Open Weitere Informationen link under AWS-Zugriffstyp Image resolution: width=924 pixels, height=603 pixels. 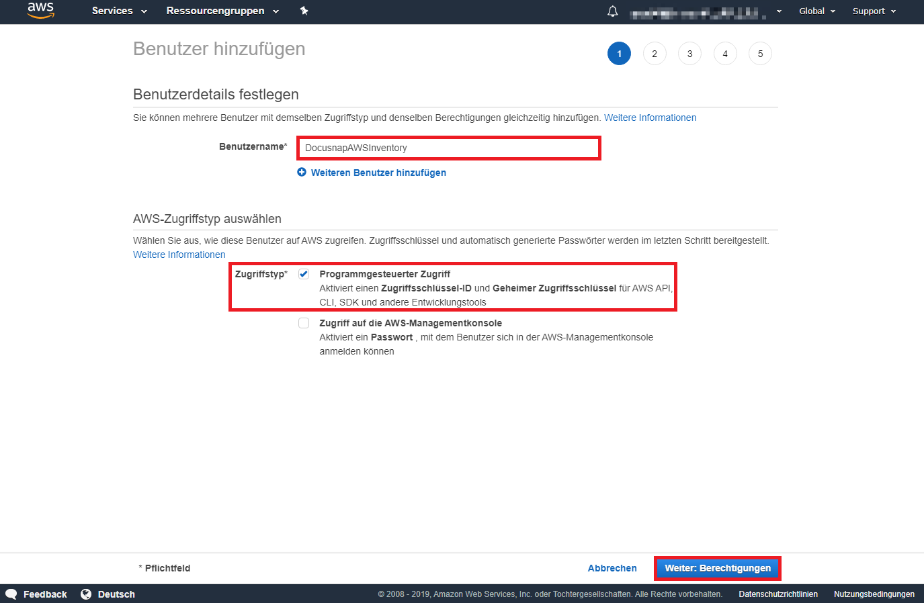click(179, 254)
